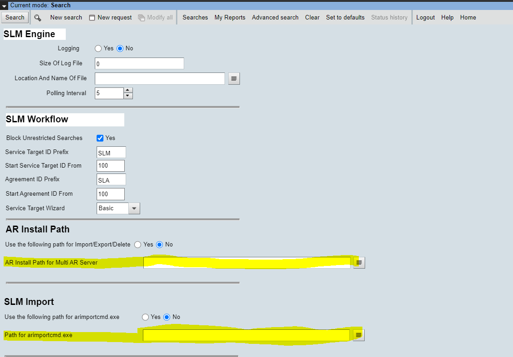
Task: Click Set to defaults
Action: coord(345,17)
